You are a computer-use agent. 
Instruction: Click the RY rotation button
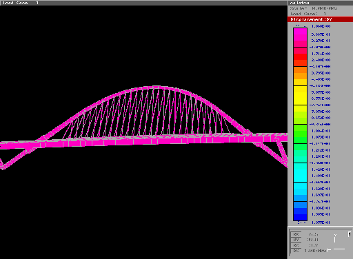click(x=296, y=240)
